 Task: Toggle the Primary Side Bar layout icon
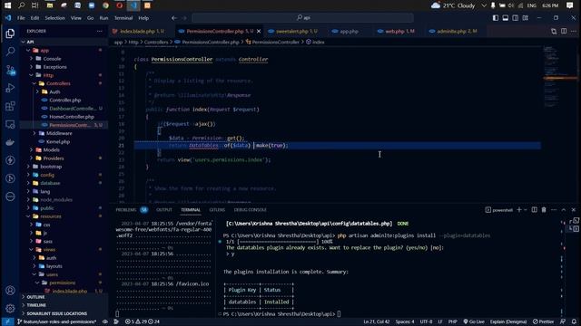(x=496, y=18)
